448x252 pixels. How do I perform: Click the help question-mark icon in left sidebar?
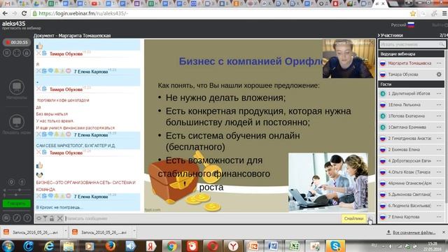pos(27,218)
